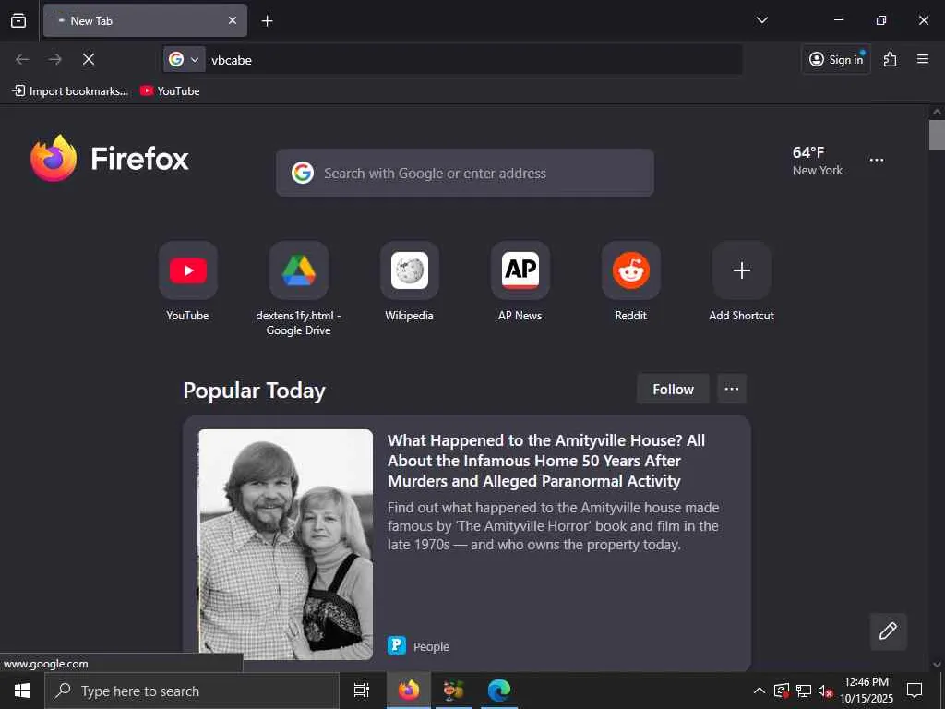Open the Amityville House article headline
The height and width of the screenshot is (709, 945).
(546, 461)
